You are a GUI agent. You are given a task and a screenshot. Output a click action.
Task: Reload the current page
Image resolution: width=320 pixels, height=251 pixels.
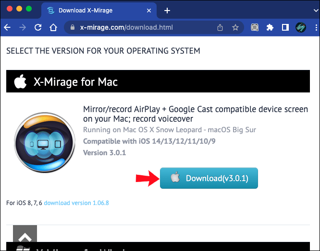38,27
